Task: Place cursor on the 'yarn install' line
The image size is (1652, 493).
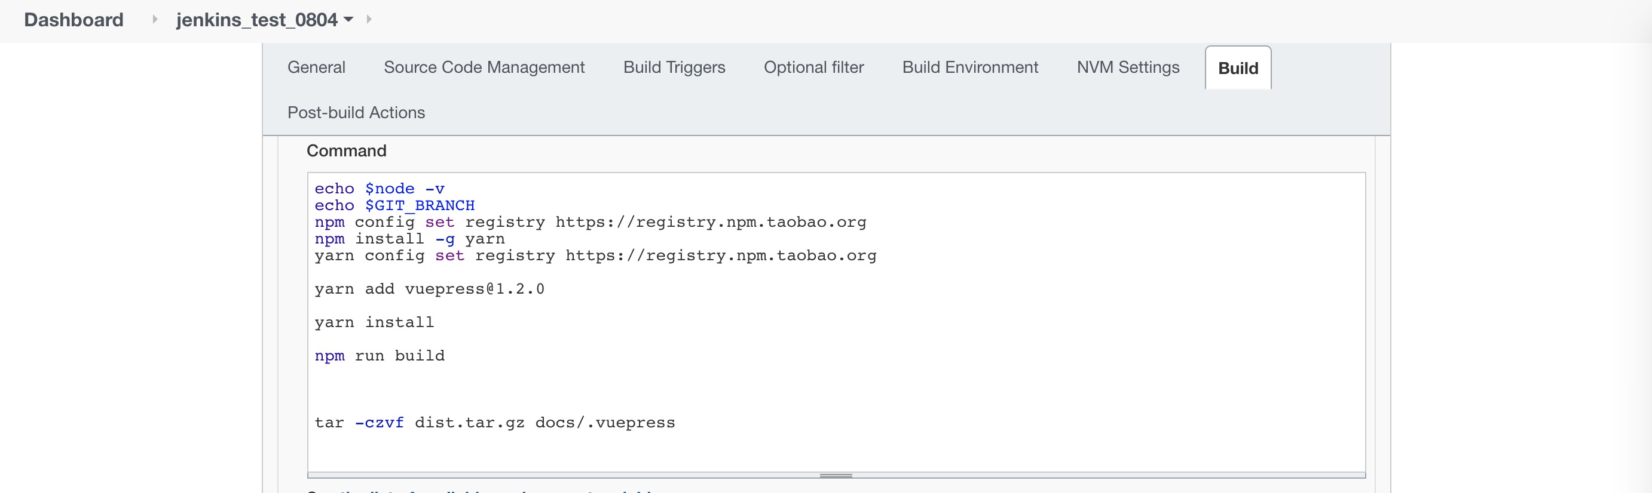Action: tap(375, 323)
